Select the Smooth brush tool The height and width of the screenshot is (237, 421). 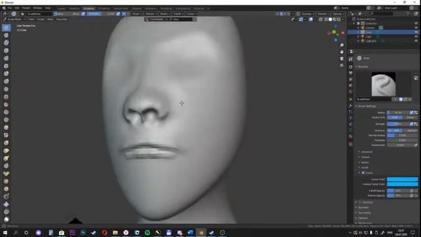click(x=7, y=97)
